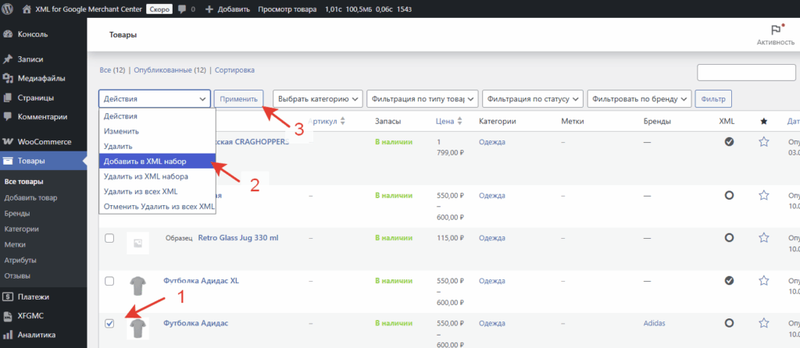Tick the Футболка Адидас XL checkbox
800x348 pixels.
[109, 281]
